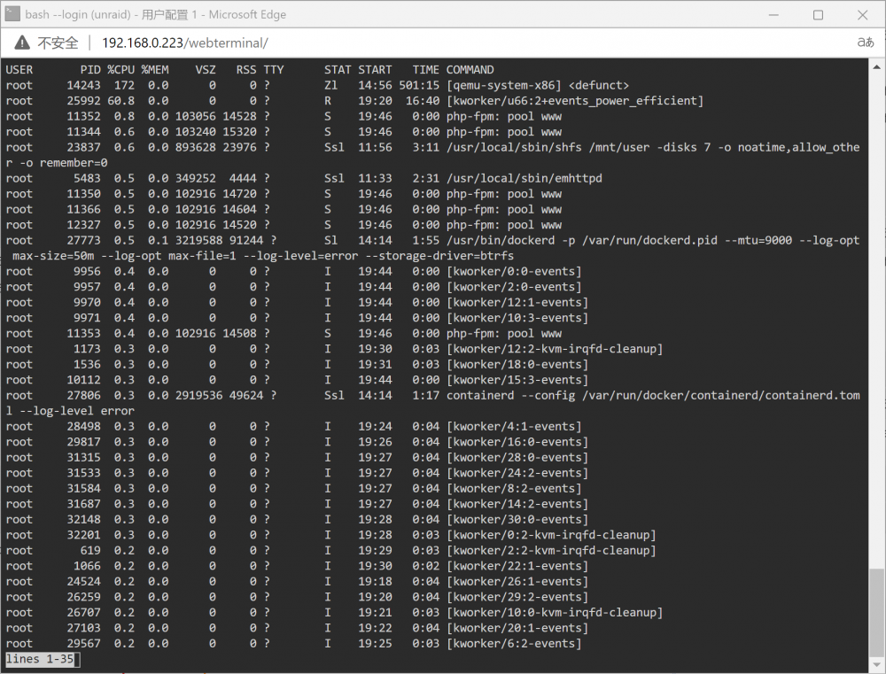Click the TIME value 501:15
886x674 pixels.
click(419, 85)
